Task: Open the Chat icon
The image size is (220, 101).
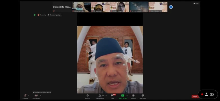Action: pos(112,96)
